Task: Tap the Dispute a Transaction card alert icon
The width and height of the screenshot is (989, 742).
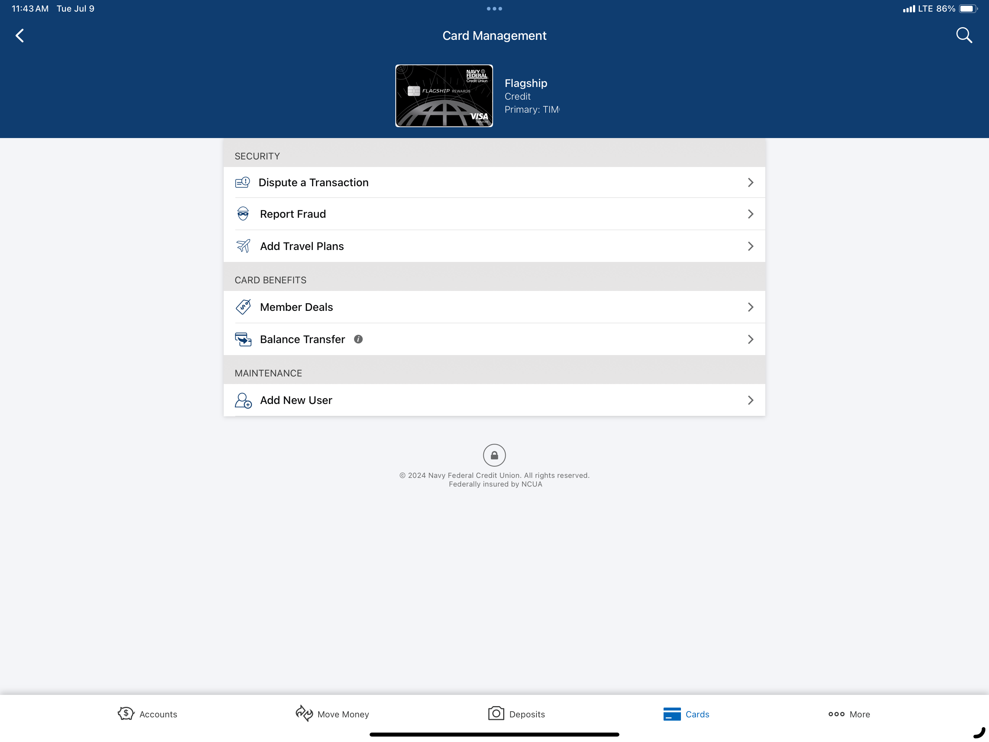Action: [242, 182]
